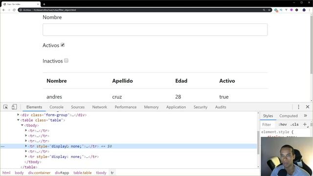Expand the last tr display none node
313x176 pixels.
(x=26, y=156)
